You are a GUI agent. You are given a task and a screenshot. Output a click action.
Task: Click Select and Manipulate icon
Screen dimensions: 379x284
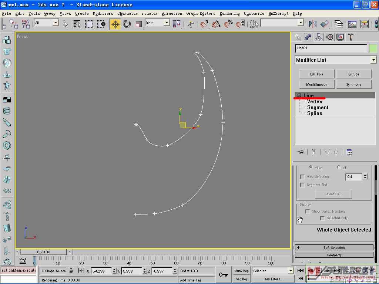pyautogui.click(x=191, y=24)
